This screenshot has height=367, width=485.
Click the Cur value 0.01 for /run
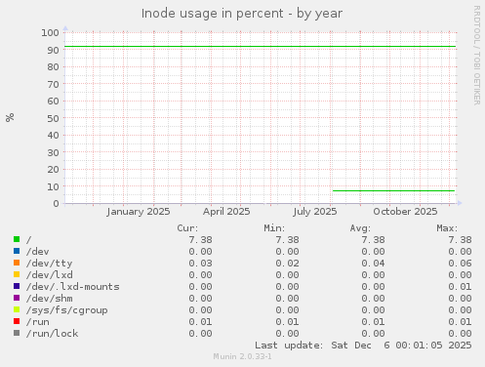click(x=200, y=321)
